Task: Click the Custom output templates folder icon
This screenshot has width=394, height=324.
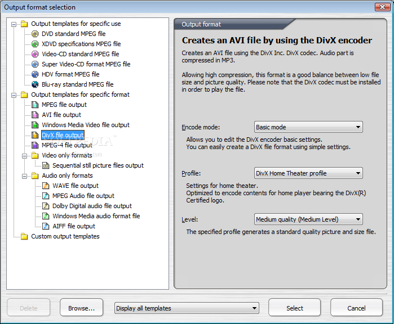Action: [x=24, y=236]
